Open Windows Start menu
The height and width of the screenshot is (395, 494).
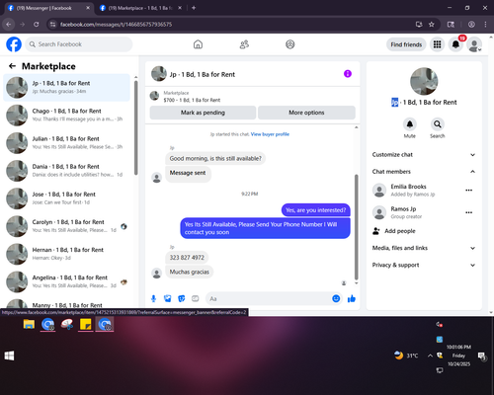tap(9, 355)
